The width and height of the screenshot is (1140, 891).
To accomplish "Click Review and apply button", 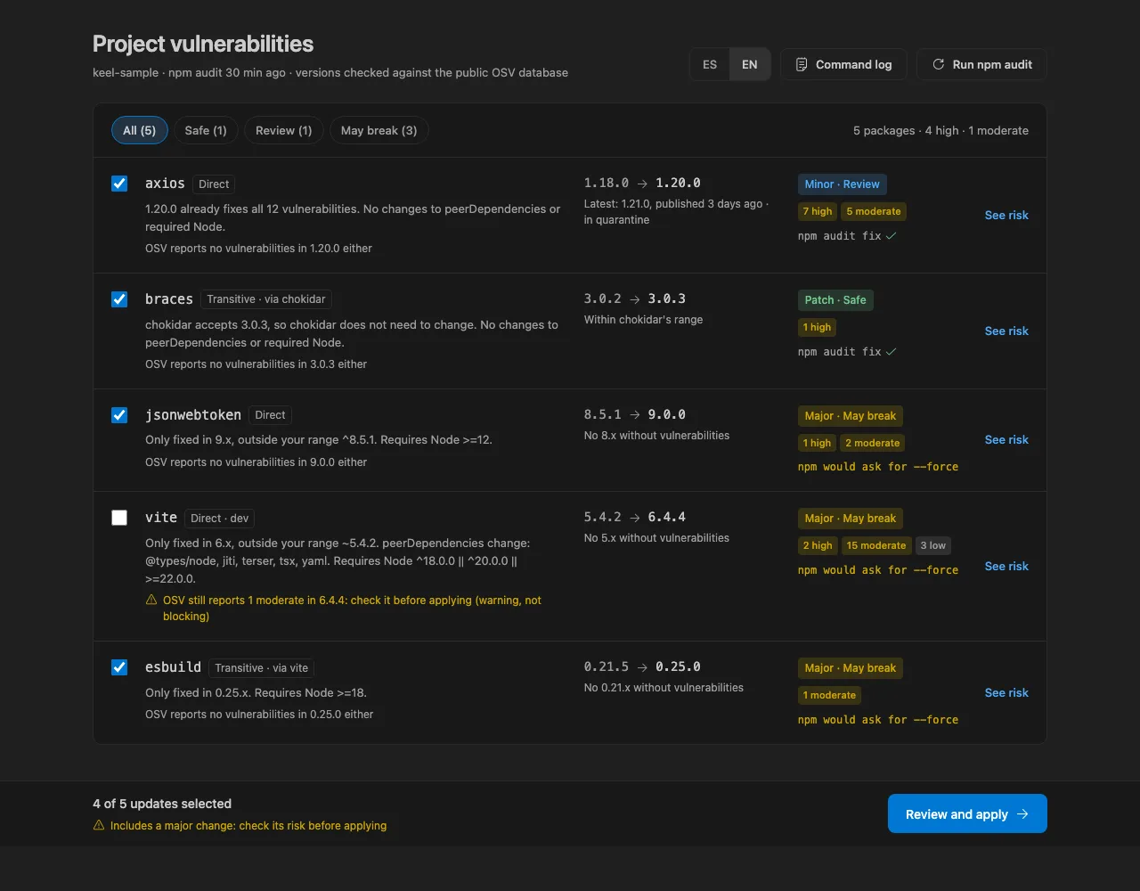I will click(x=967, y=813).
